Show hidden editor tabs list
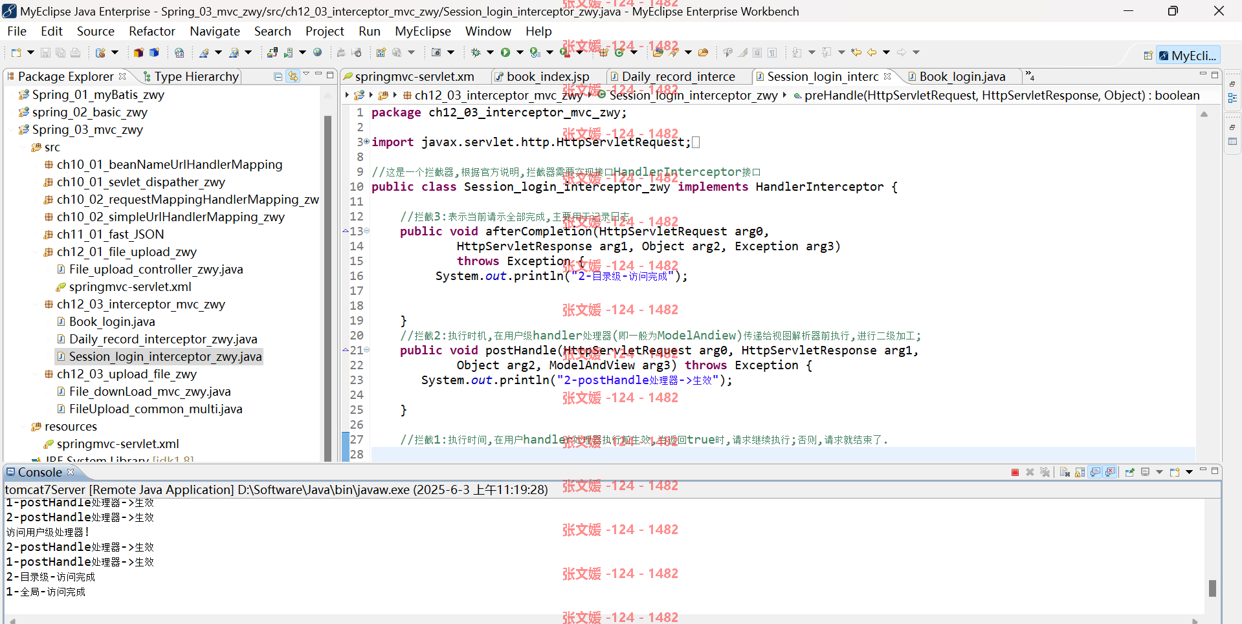 [x=1030, y=76]
